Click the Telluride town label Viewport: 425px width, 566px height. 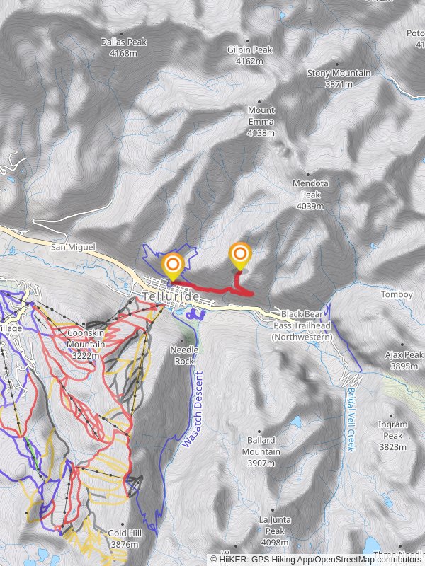pos(171,296)
